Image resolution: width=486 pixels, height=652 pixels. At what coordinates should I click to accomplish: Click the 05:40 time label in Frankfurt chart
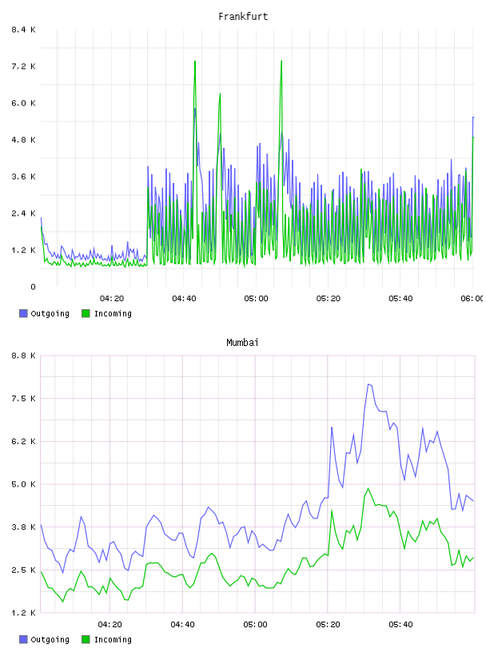click(x=400, y=299)
